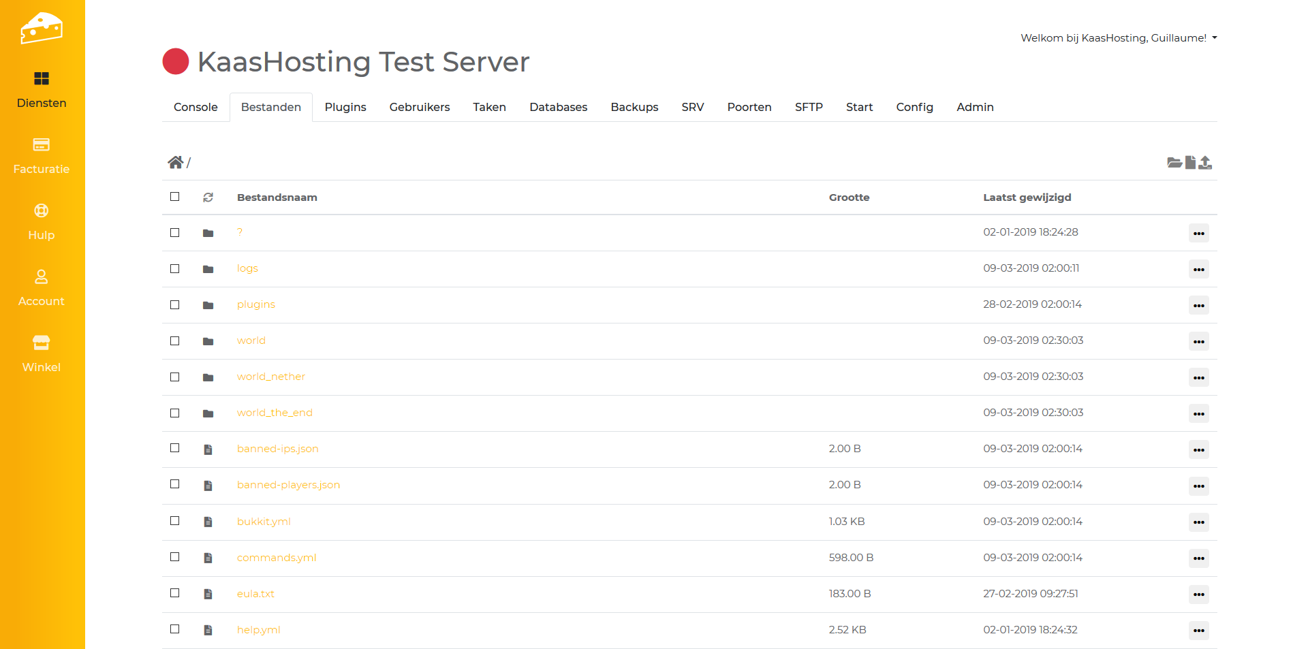The width and height of the screenshot is (1293, 649).
Task: Click the red server status indicator
Action: [176, 61]
